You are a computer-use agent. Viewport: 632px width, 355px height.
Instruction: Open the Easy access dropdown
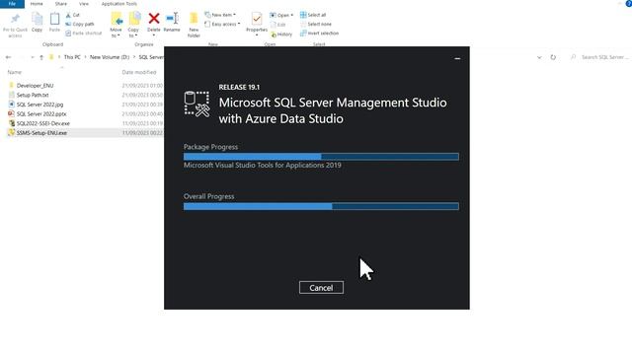point(222,24)
